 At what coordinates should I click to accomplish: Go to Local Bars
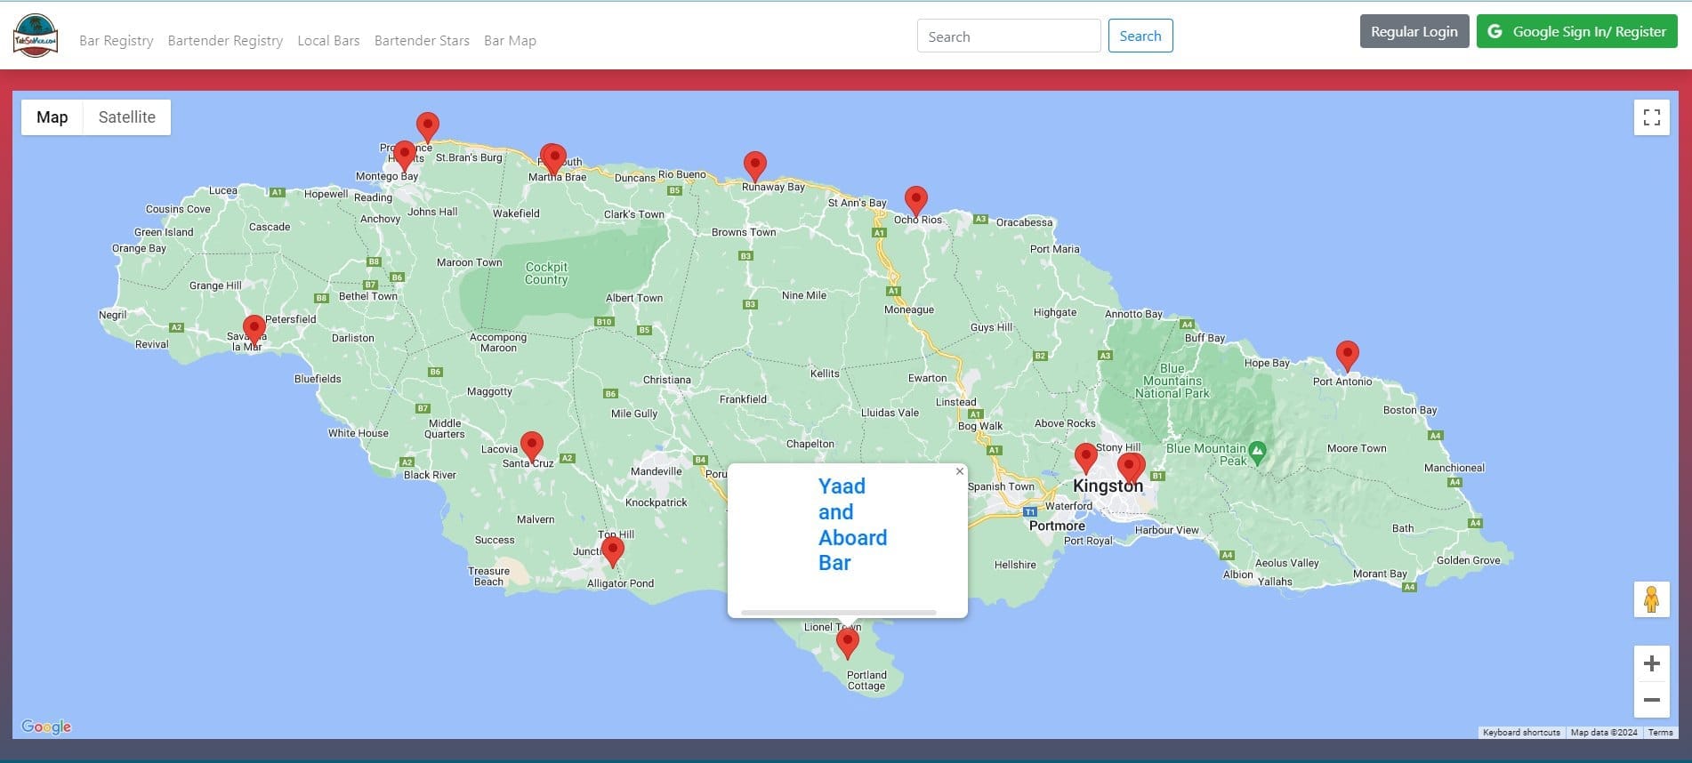click(328, 40)
